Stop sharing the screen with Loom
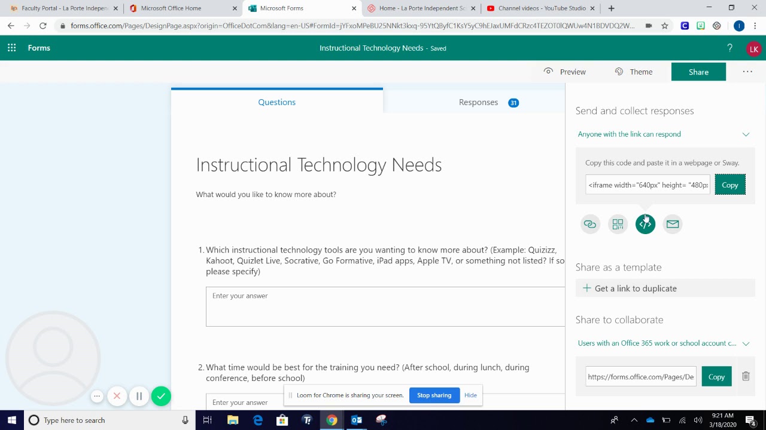This screenshot has width=766, height=430. tap(434, 395)
